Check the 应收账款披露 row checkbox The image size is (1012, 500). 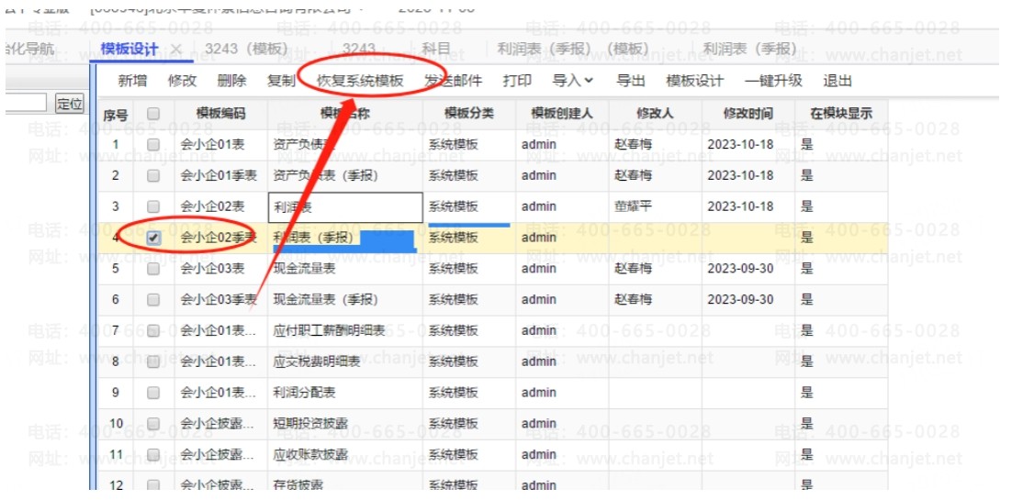(x=153, y=454)
